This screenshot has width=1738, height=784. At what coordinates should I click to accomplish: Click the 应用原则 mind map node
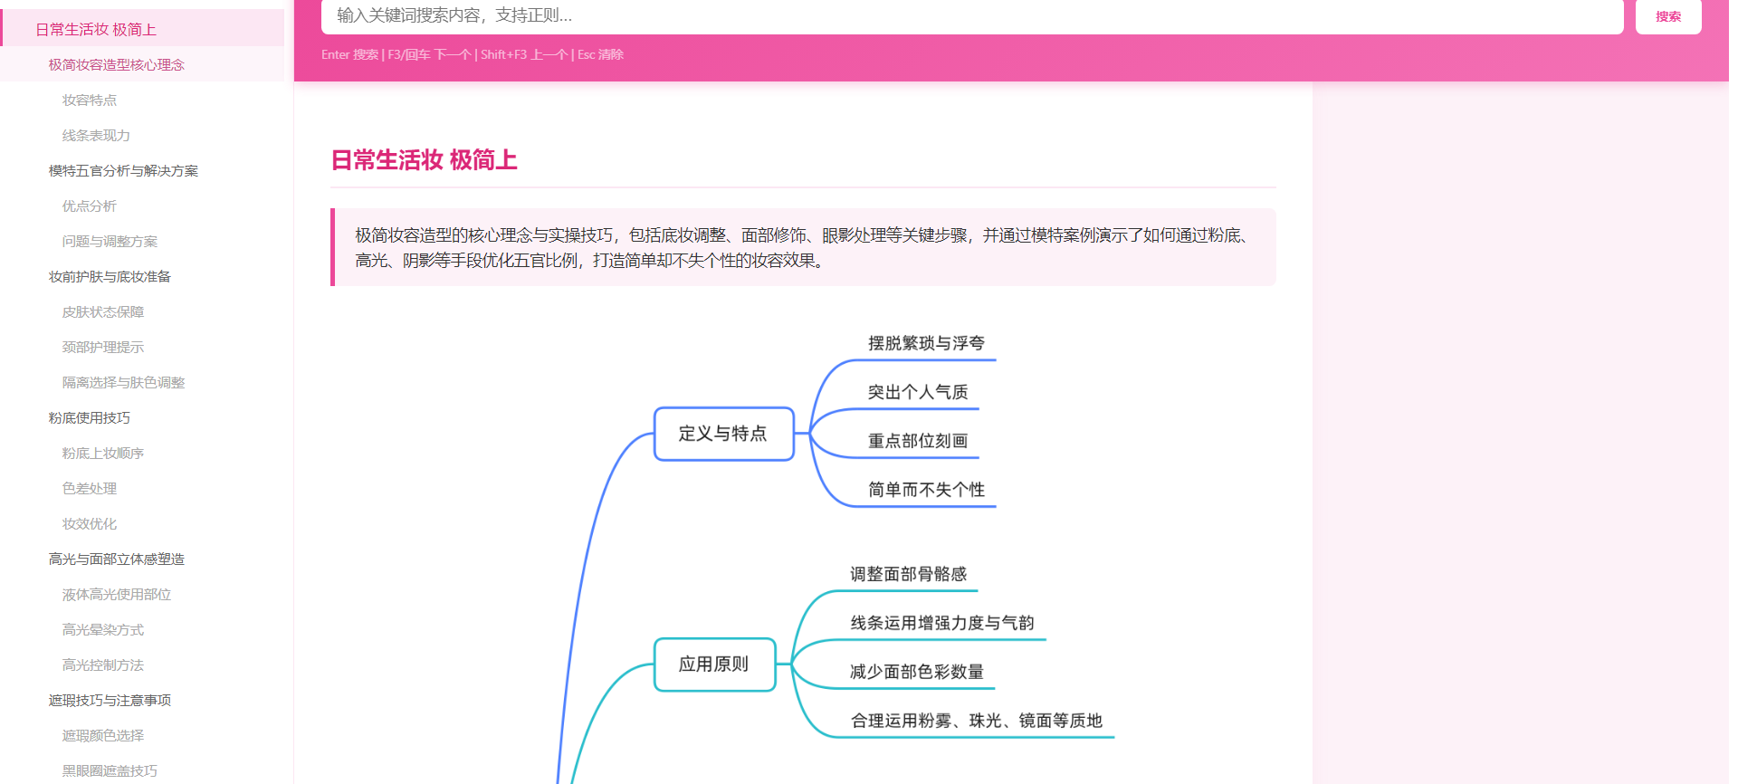pyautogui.click(x=714, y=664)
